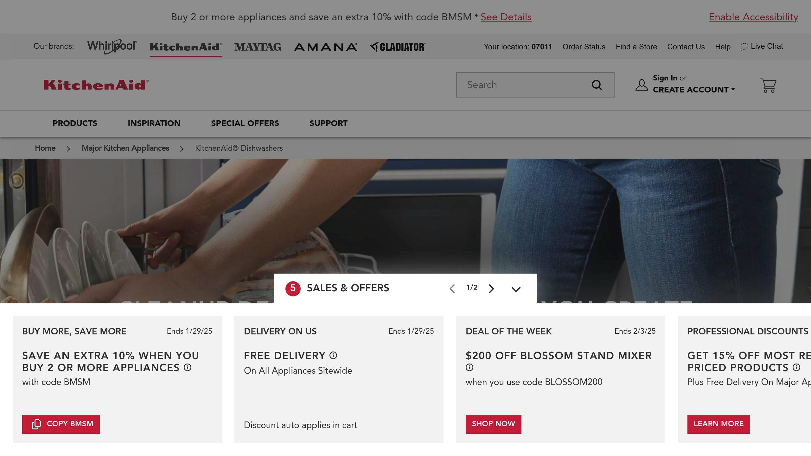Expand the Create Account dropdown
Image resolution: width=811 pixels, height=456 pixels.
(x=694, y=90)
